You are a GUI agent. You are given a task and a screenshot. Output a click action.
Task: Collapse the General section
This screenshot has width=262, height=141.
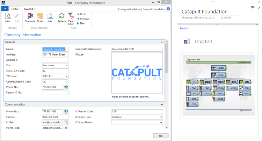162,42
